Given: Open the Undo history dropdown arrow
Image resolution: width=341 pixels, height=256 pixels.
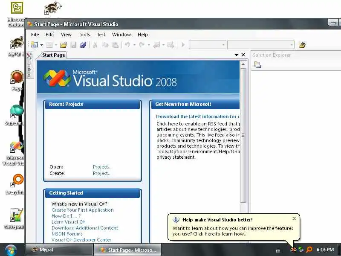Looking at the screenshot, I should click(x=134, y=45).
